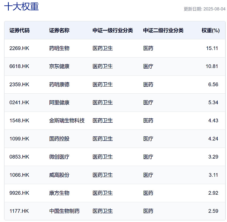Select security name 京东健康

tap(59, 66)
